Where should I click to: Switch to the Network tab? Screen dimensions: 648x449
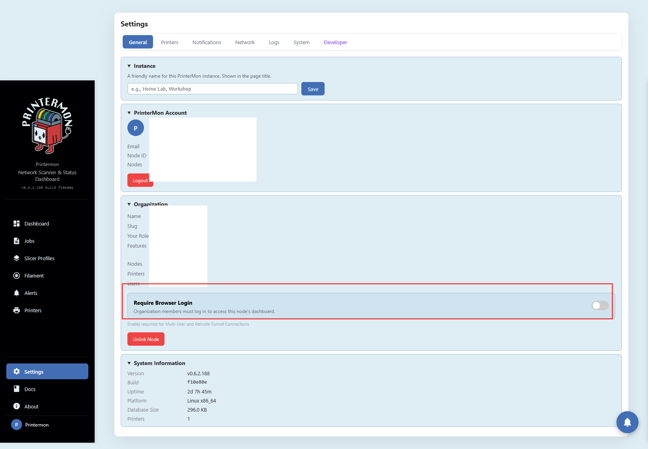tap(245, 42)
